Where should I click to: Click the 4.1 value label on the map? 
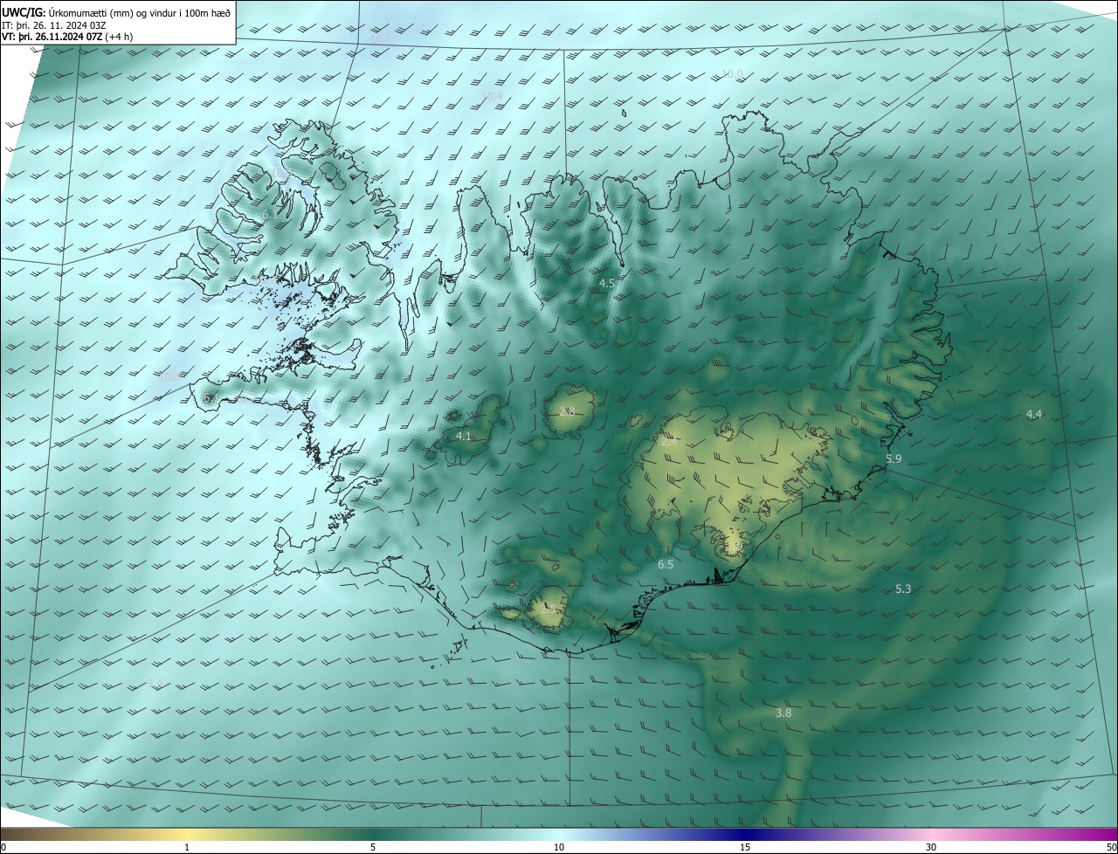coord(464,436)
